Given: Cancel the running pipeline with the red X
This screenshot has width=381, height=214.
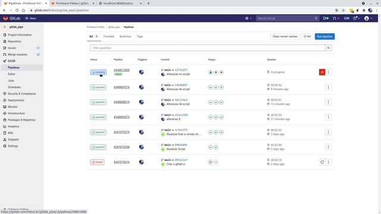Looking at the screenshot, I should pos(322,72).
